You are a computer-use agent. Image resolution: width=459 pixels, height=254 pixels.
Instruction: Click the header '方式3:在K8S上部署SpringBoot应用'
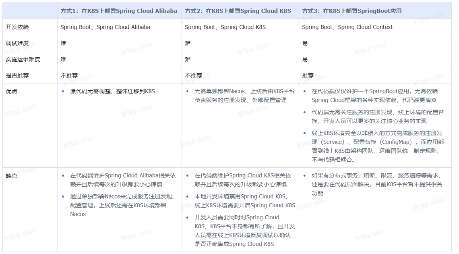coord(351,11)
